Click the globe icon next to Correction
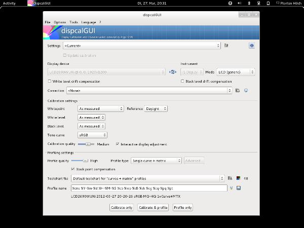Viewport: 304px width, 228px height. coord(246,91)
